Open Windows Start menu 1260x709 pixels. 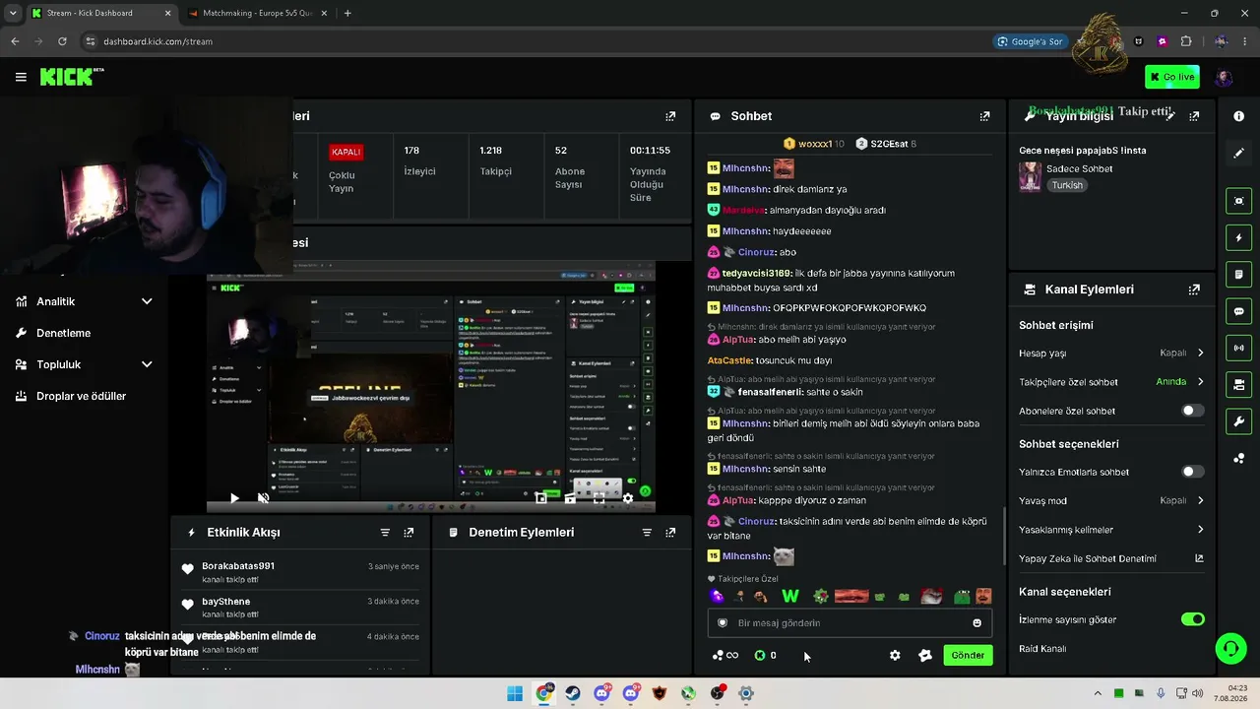coord(515,693)
